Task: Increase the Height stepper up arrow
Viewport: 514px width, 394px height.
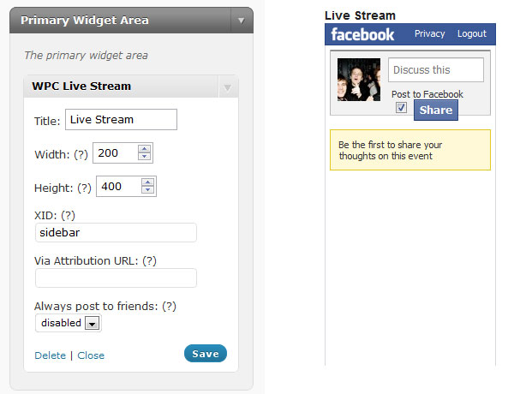Action: [148, 182]
